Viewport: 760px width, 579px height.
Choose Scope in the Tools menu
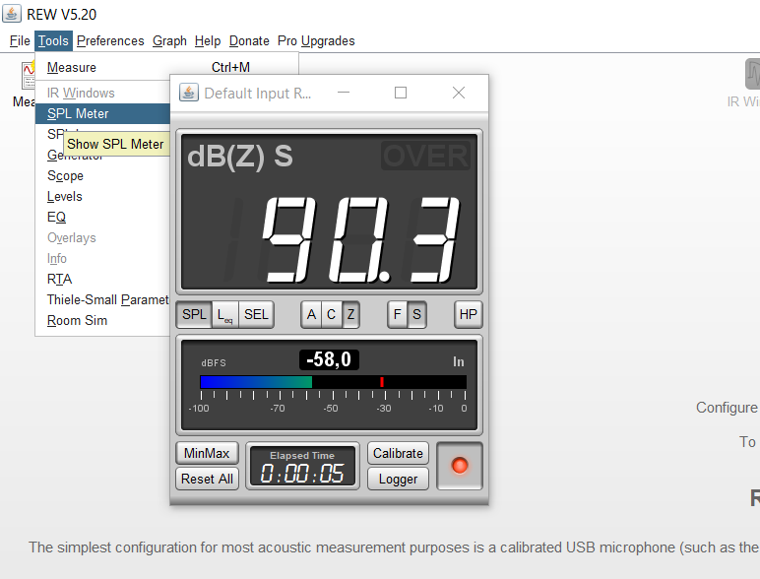(x=102, y=175)
